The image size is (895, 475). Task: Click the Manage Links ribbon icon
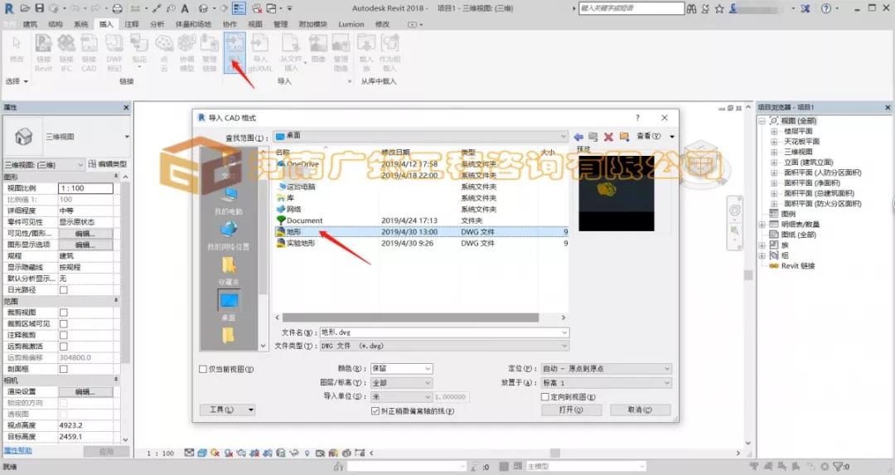[x=210, y=52]
